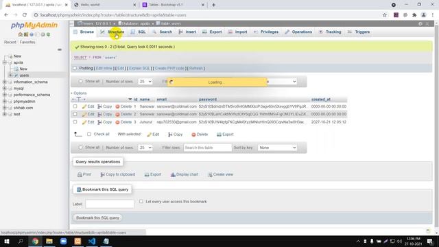Collapse the aprila database tree node

point(5,62)
